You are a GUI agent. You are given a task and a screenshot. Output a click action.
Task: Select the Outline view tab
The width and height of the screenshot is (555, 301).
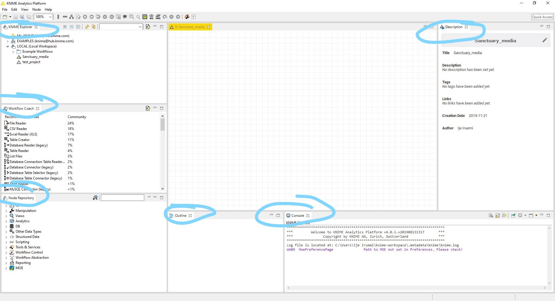pyautogui.click(x=181, y=216)
